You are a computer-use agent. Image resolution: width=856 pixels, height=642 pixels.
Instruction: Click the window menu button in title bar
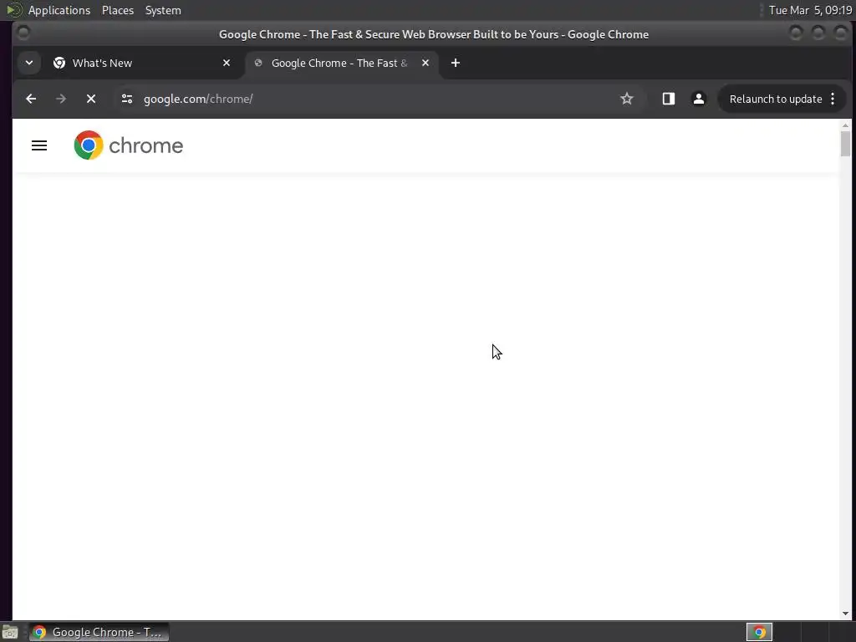click(x=23, y=33)
